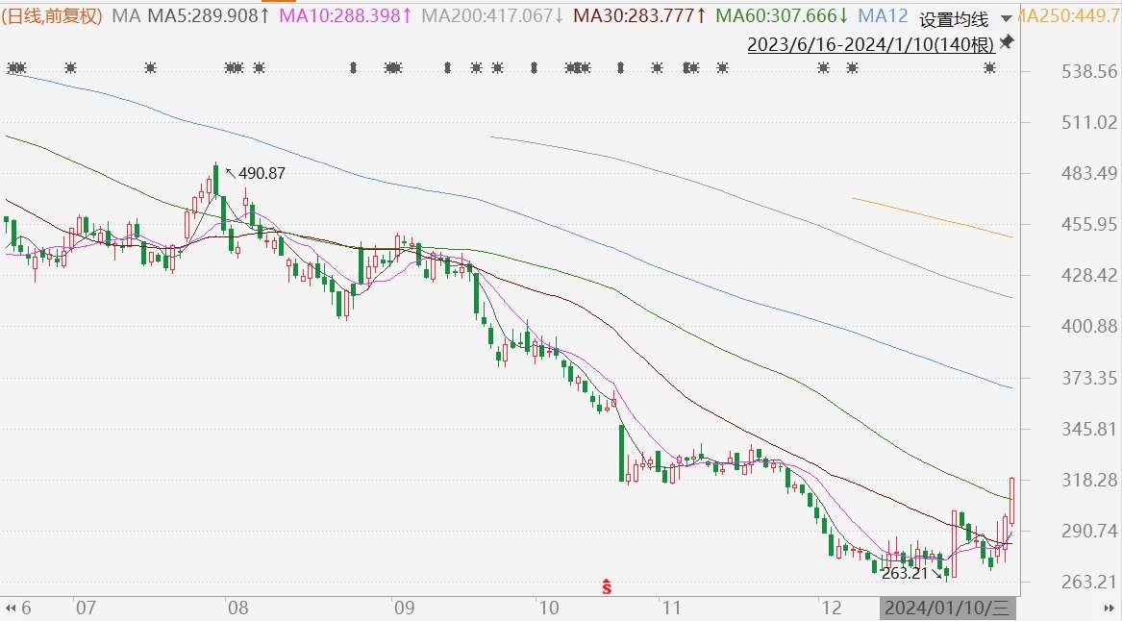Image resolution: width=1122 pixels, height=621 pixels.
Task: Click the 11 month label on time axis
Action: (670, 609)
